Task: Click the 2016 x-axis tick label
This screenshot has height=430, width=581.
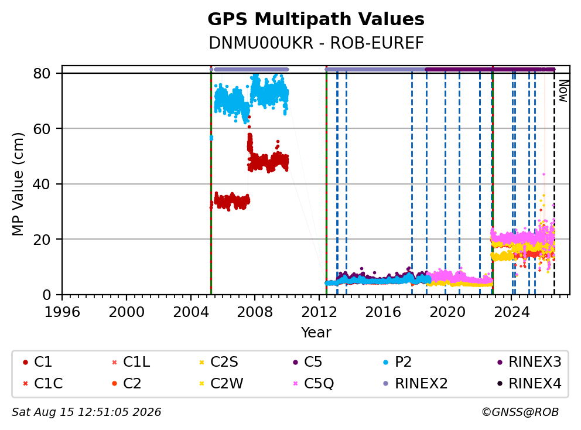Action: pos(383,312)
